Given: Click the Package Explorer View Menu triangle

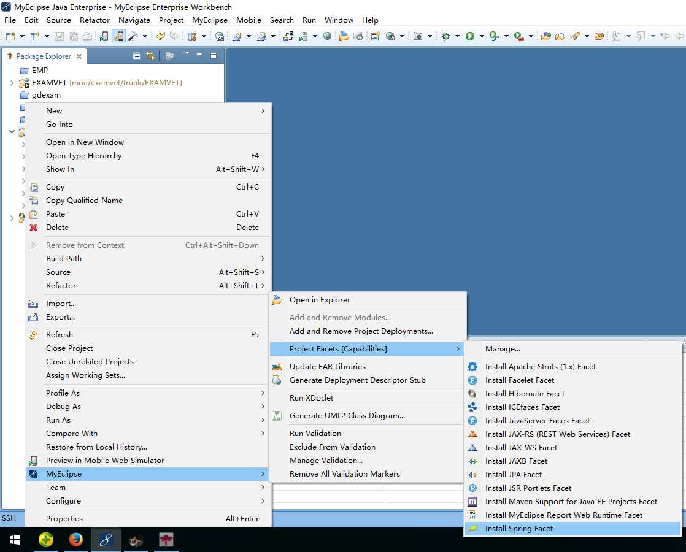Looking at the screenshot, I should (187, 54).
